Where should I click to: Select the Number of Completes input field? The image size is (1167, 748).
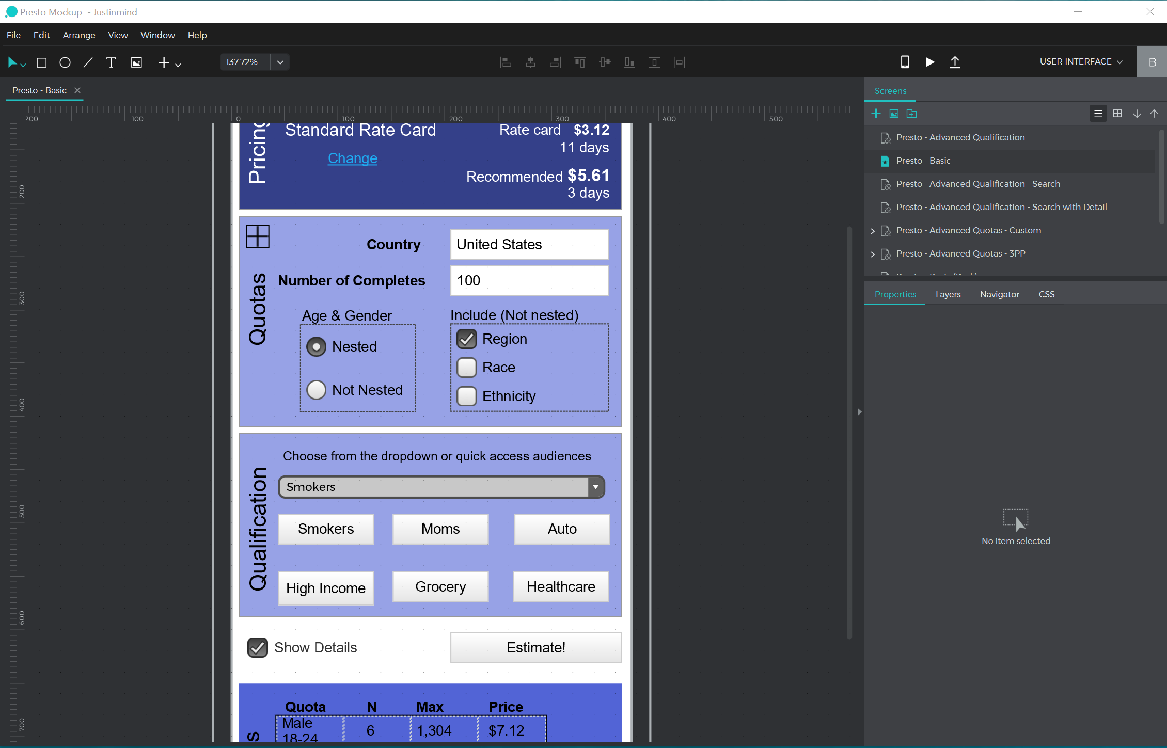[x=529, y=280]
